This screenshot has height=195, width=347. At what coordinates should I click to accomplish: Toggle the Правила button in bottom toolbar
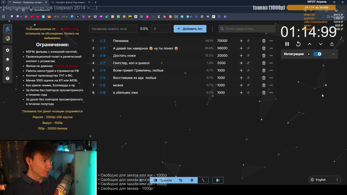click(163, 180)
